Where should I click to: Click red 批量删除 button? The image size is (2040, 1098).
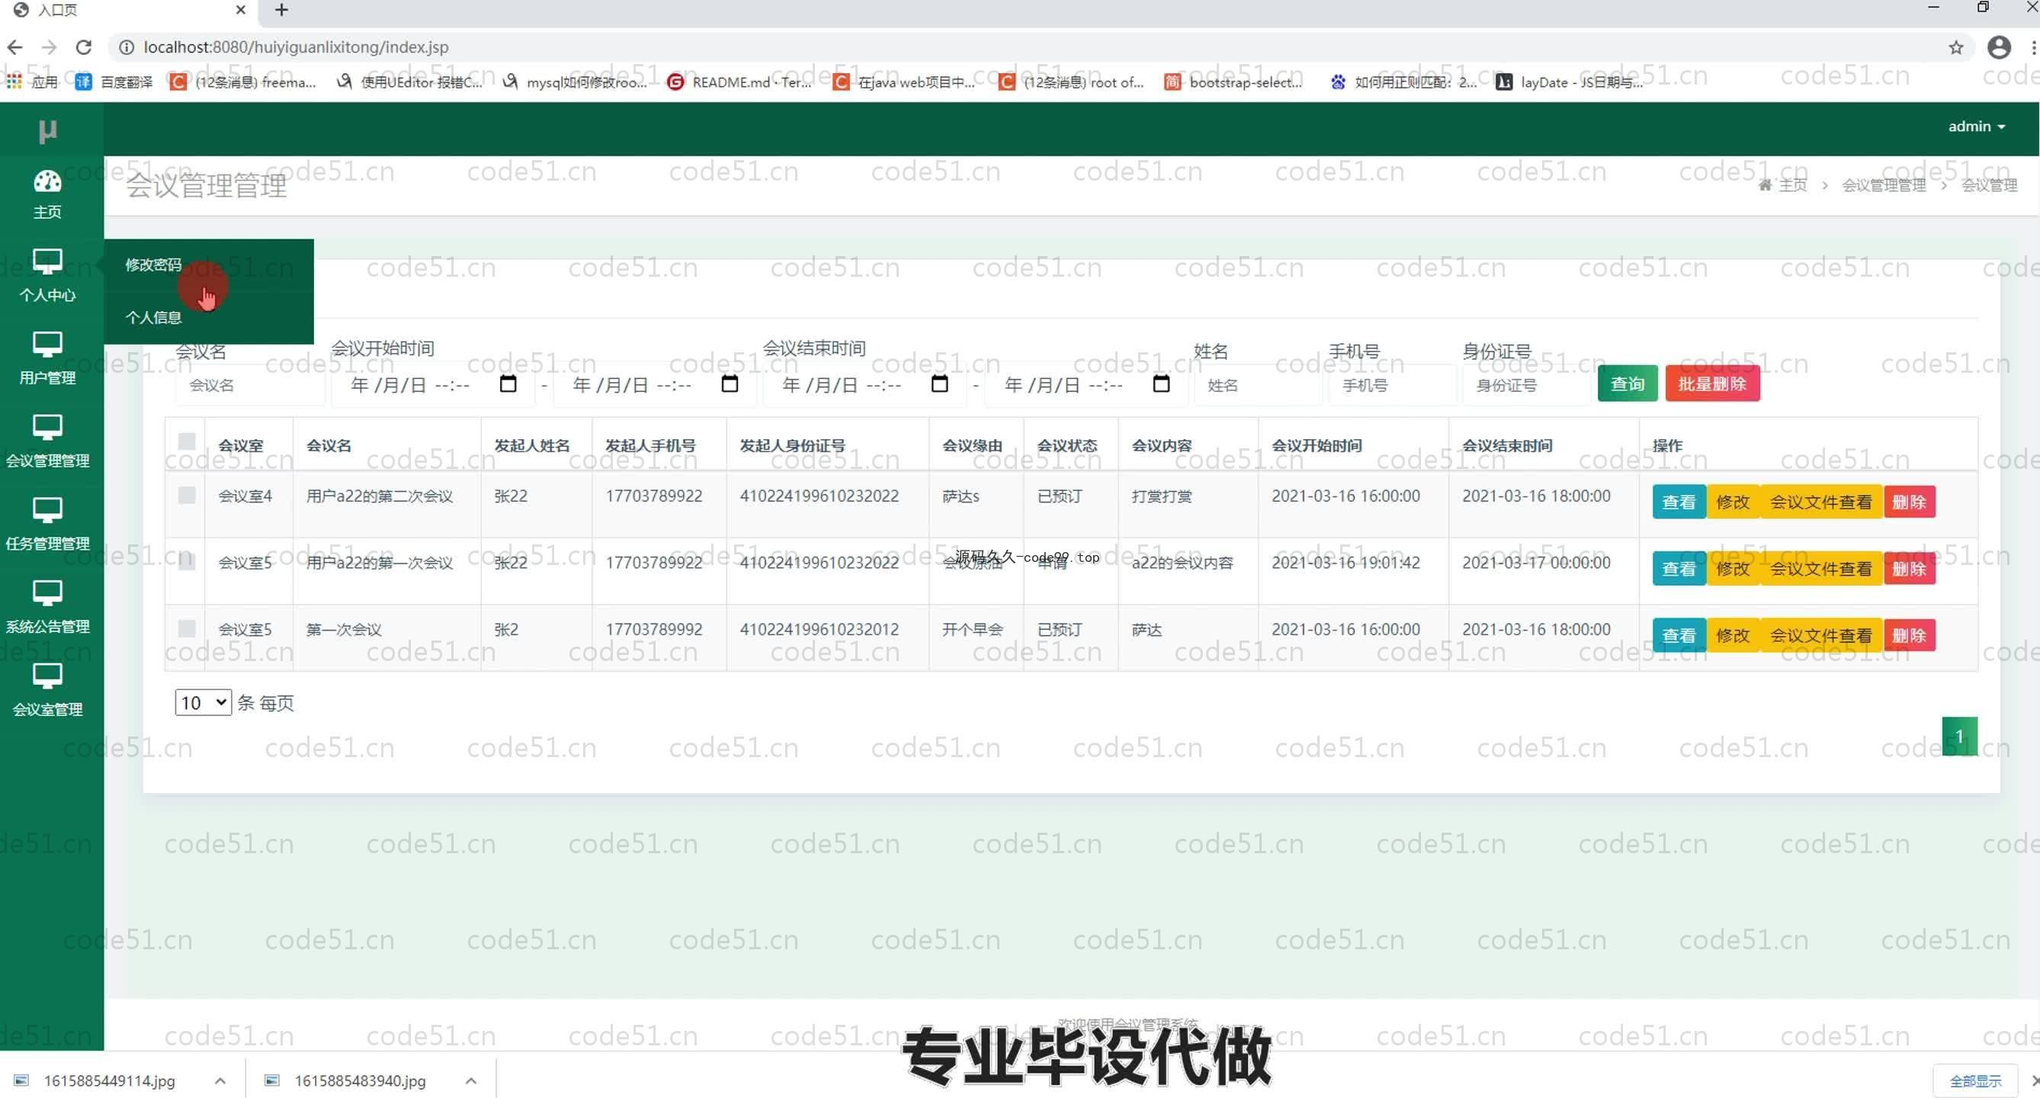pos(1711,384)
